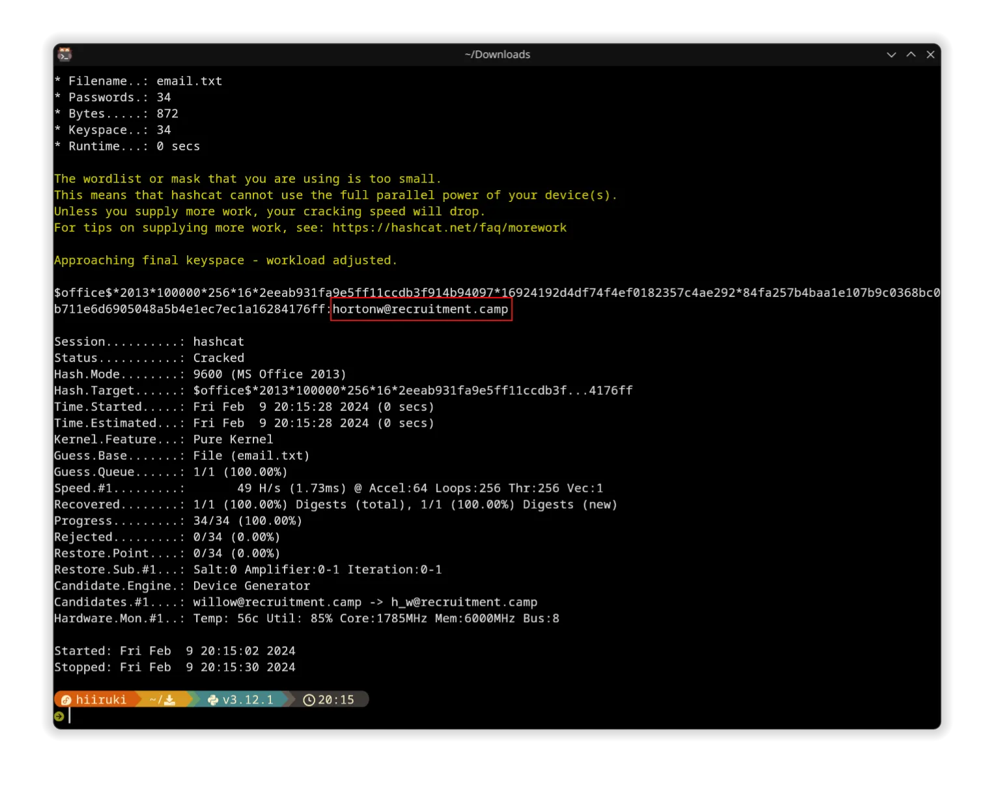
Task: Click the Recovered 1/1 Digests line
Action: 335,505
